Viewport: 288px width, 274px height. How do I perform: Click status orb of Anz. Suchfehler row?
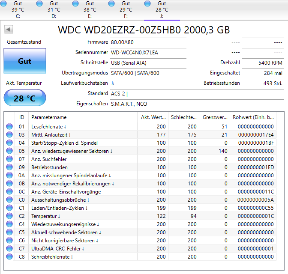pyautogui.click(x=9, y=159)
